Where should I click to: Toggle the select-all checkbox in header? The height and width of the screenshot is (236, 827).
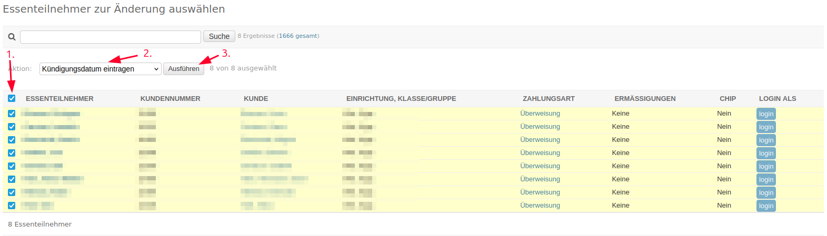pos(12,98)
